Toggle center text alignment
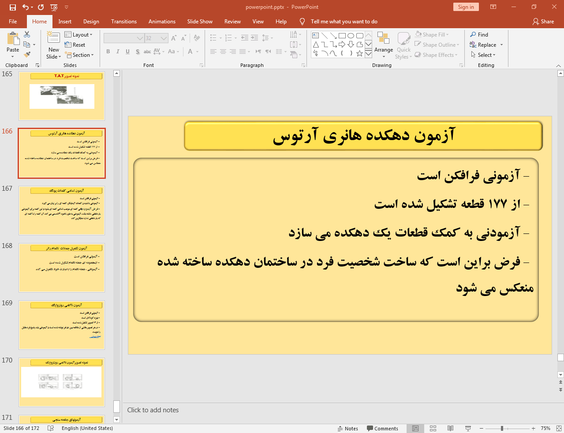This screenshot has width=564, height=433. coord(223,52)
